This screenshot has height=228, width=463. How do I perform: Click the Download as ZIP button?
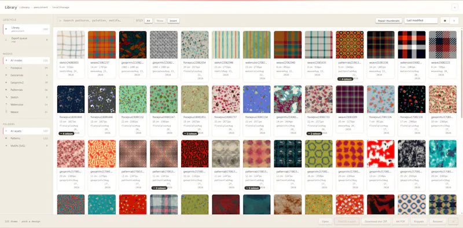point(375,221)
